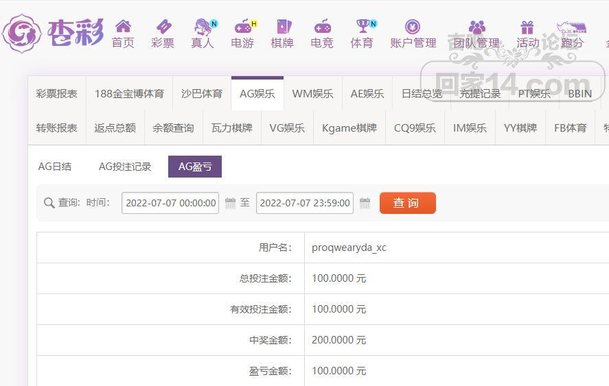This screenshot has width=609, height=386.
Task: Click the 账户管理 yuan coin icon
Action: [413, 27]
